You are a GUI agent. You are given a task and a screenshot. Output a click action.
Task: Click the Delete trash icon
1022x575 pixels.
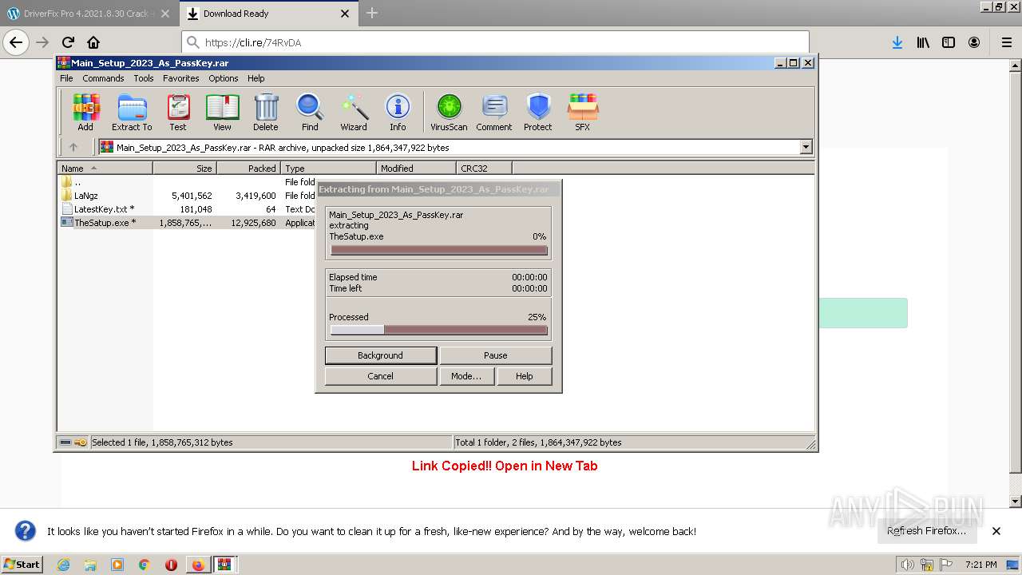click(x=266, y=112)
